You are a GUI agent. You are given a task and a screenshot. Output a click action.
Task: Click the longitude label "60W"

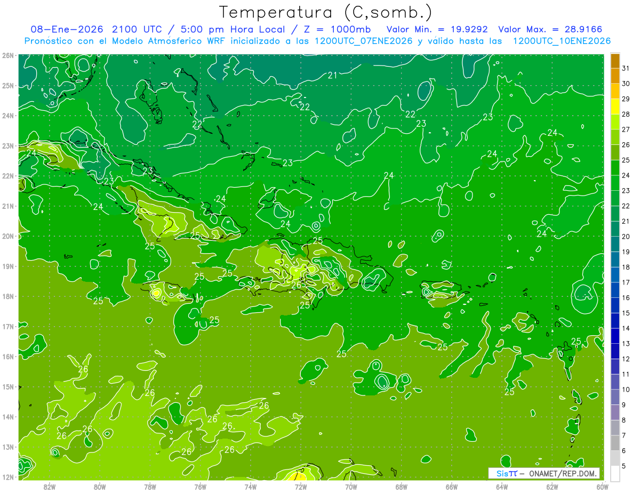tap(603, 487)
